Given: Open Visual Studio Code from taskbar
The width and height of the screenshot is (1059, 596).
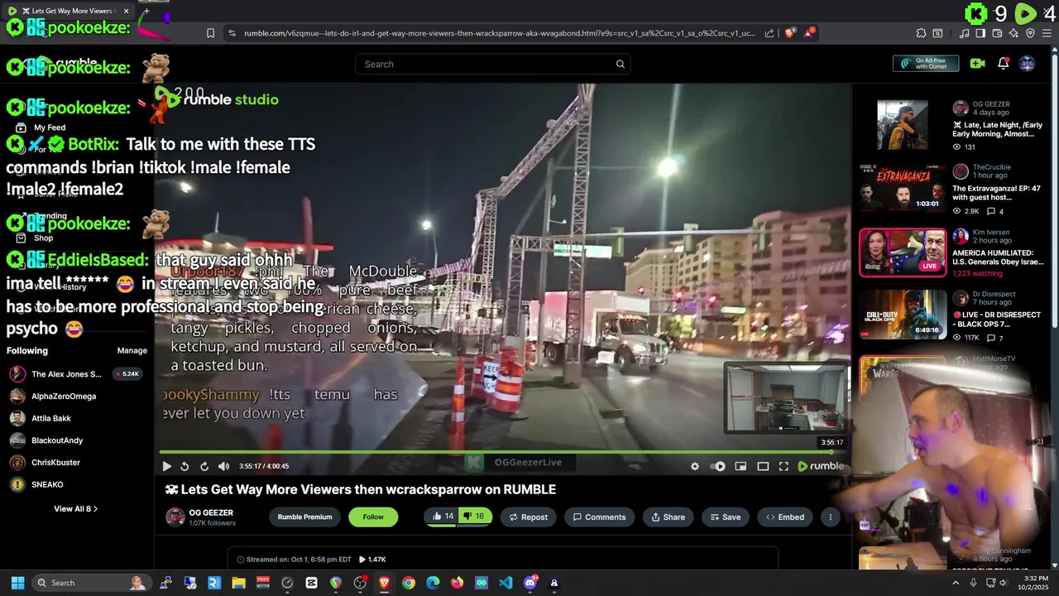Looking at the screenshot, I should pos(506,583).
